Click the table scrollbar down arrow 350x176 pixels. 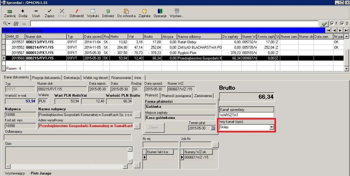(x=347, y=69)
